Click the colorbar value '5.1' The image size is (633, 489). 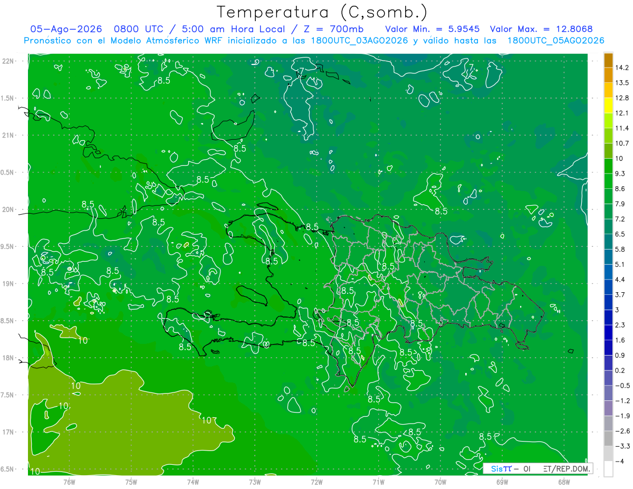620,264
